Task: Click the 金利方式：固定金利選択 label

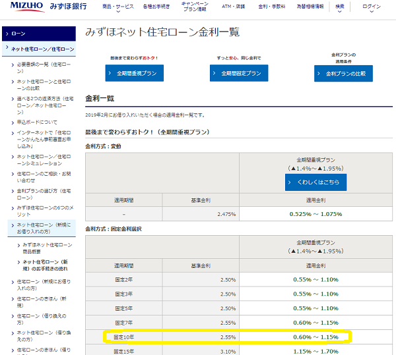Action: tap(114, 229)
